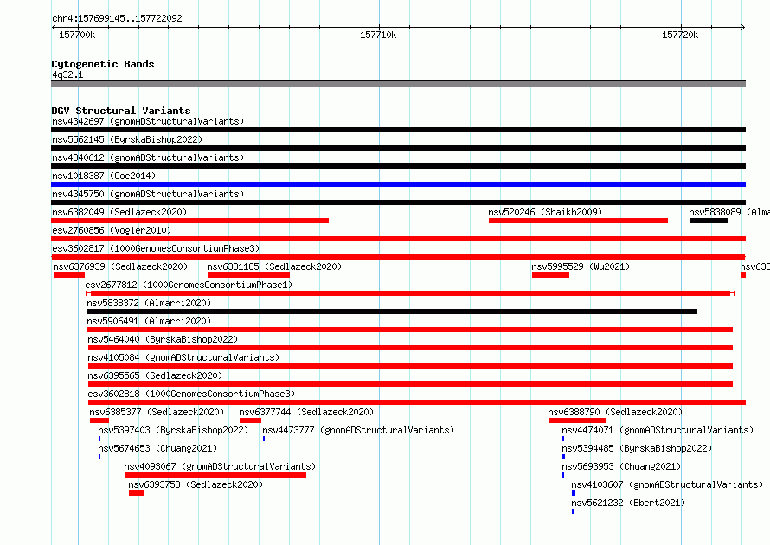Select nsv5995529 (Wu2021) label
Screen dimensions: 770x545
coord(581,266)
